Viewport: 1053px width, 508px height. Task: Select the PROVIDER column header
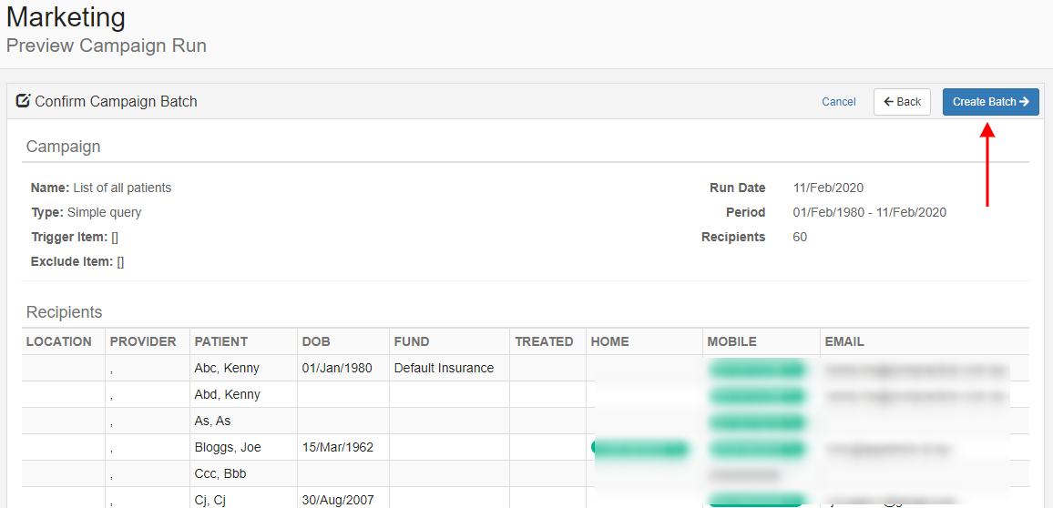(x=143, y=341)
